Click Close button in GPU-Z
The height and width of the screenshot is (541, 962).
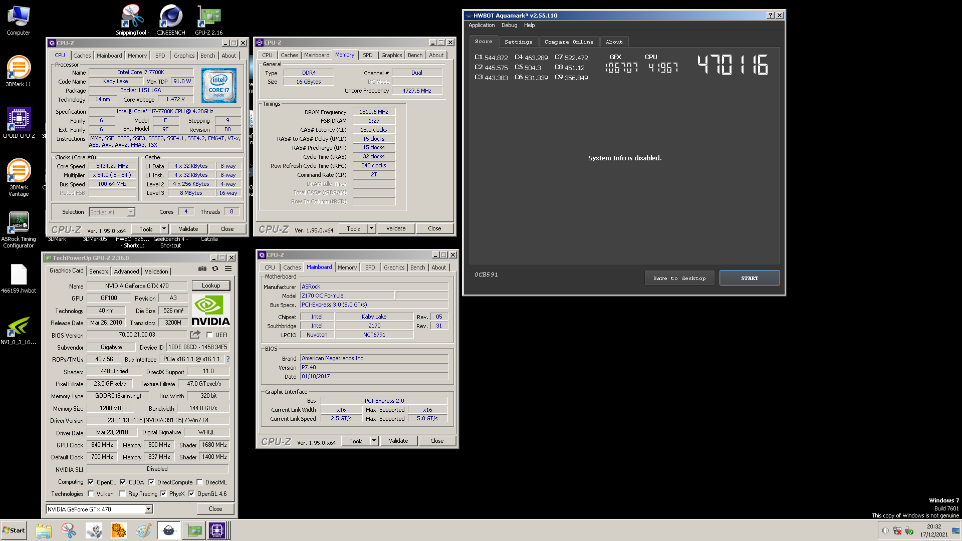(x=215, y=508)
